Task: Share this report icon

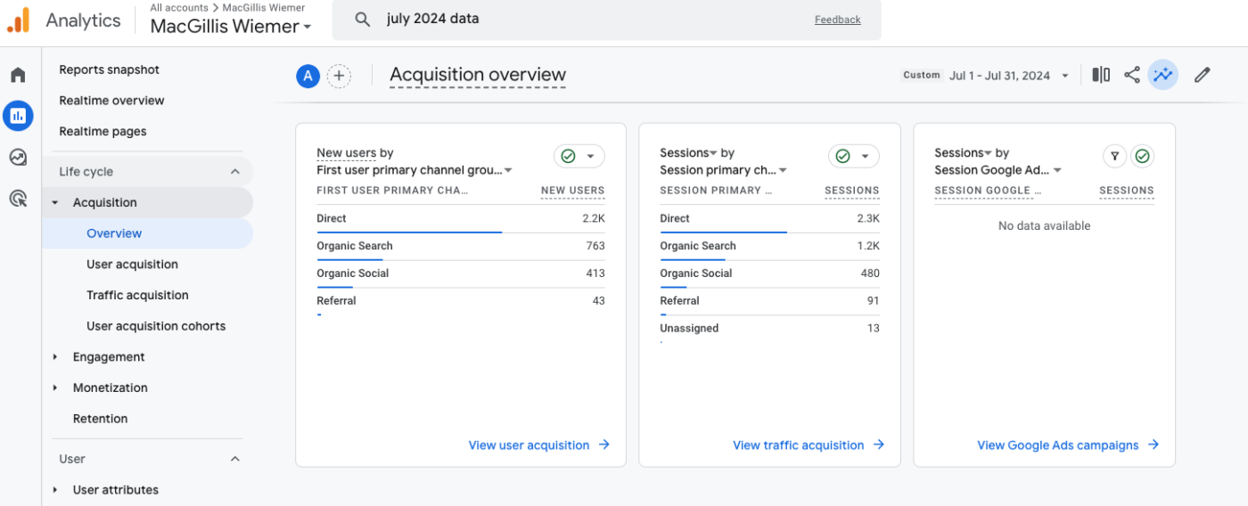Action: coord(1132,75)
